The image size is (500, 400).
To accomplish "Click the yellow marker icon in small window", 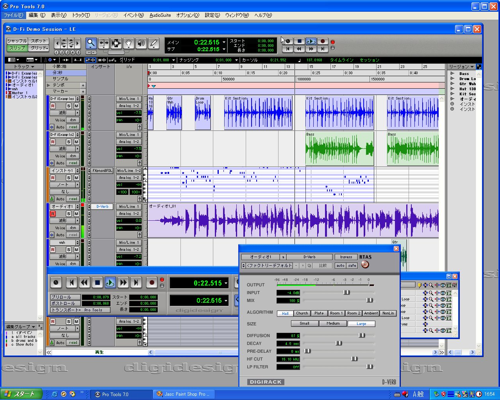I will click(x=419, y=286).
